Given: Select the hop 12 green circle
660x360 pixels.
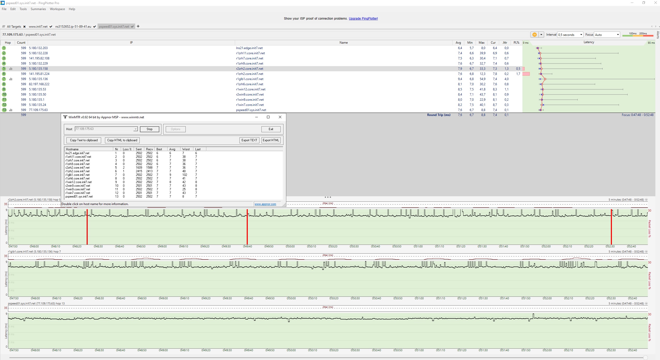Looking at the screenshot, I should tap(4, 105).
